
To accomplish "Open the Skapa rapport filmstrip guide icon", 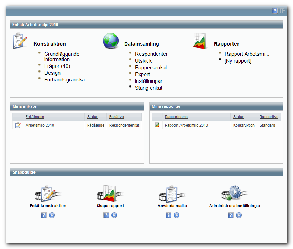I will (110, 194).
